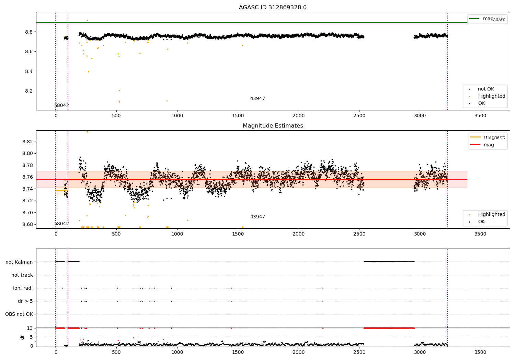Click the '8.70' y-tick in the middle plot

(27, 213)
